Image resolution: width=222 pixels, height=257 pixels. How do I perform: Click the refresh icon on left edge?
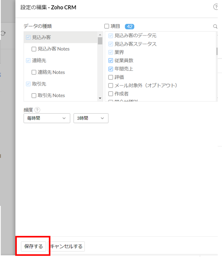3,33
